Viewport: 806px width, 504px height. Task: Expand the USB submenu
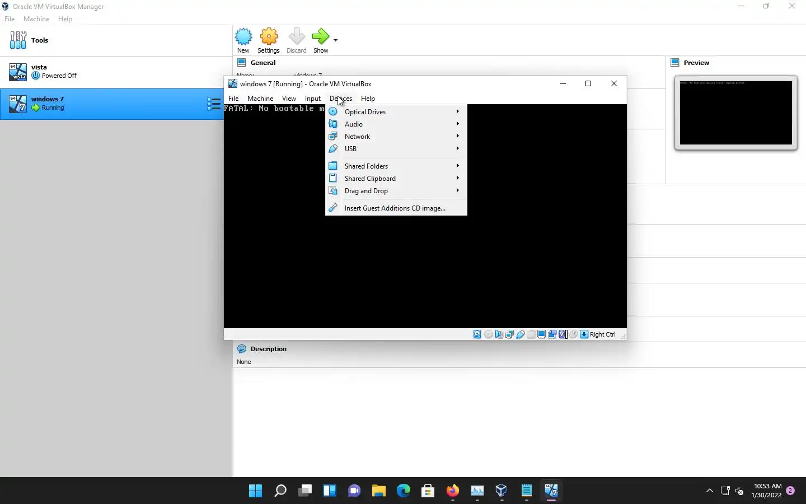[x=396, y=148]
